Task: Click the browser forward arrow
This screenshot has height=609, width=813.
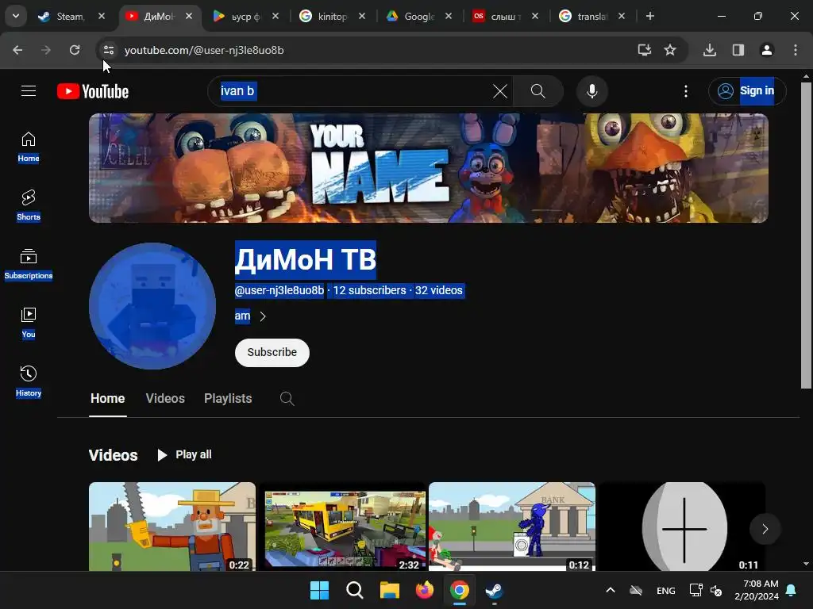Action: point(46,50)
